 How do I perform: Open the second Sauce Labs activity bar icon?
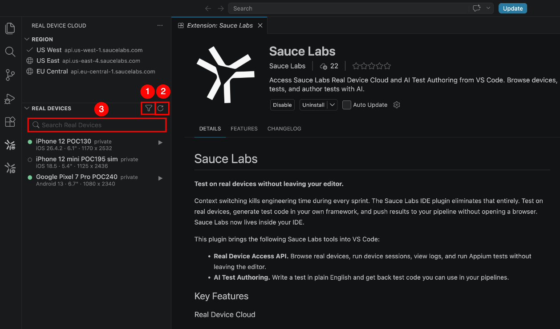pyautogui.click(x=10, y=168)
